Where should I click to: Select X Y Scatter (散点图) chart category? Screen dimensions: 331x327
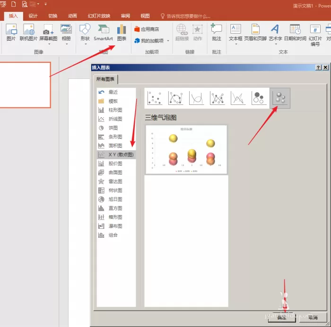(x=116, y=155)
